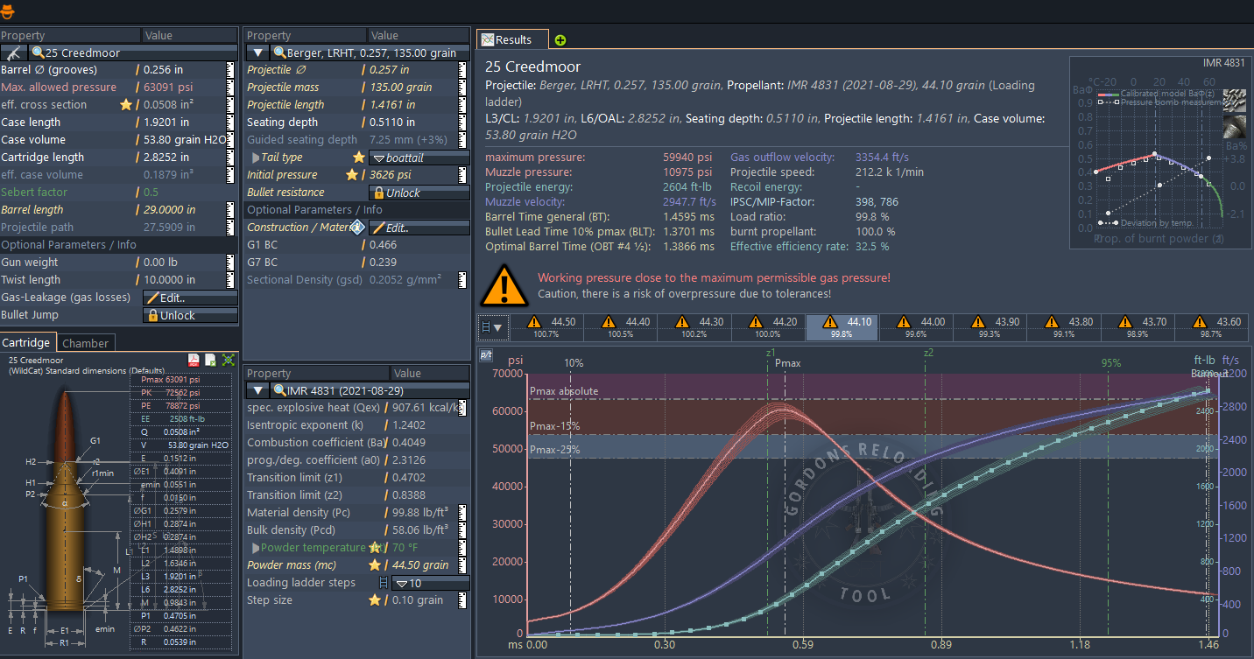Export cartridge dimensions to spreadsheet file

coord(211,360)
